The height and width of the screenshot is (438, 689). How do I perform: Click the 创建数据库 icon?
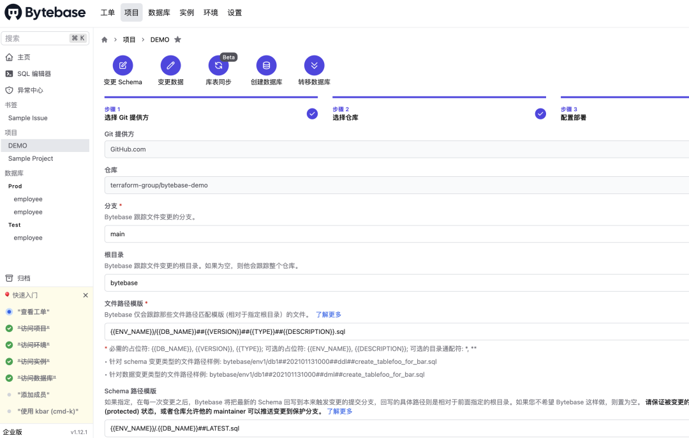266,66
